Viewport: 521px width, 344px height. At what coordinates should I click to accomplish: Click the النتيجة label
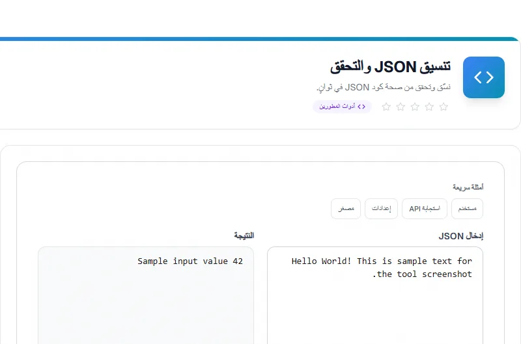244,235
